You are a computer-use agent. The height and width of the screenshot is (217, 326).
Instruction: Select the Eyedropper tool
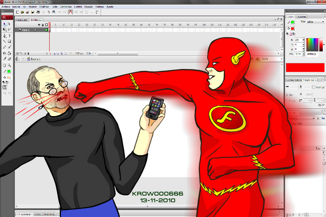4,59
